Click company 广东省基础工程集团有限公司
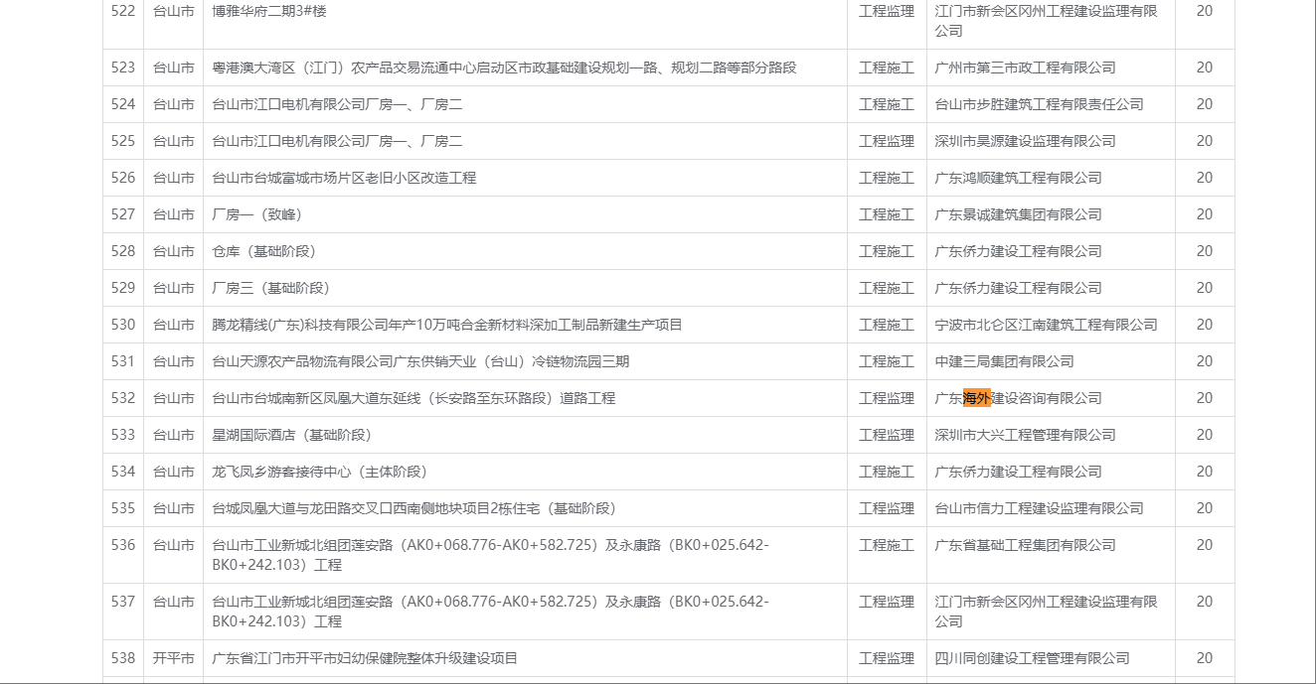The width and height of the screenshot is (1316, 684). pos(1025,545)
